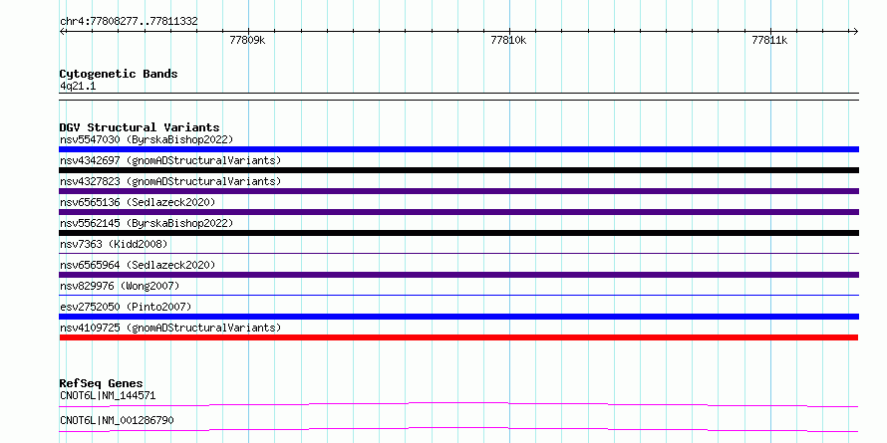887x443 pixels.
Task: Open the nsv6565136 (Sedlazeck2020) label
Action: point(138,202)
